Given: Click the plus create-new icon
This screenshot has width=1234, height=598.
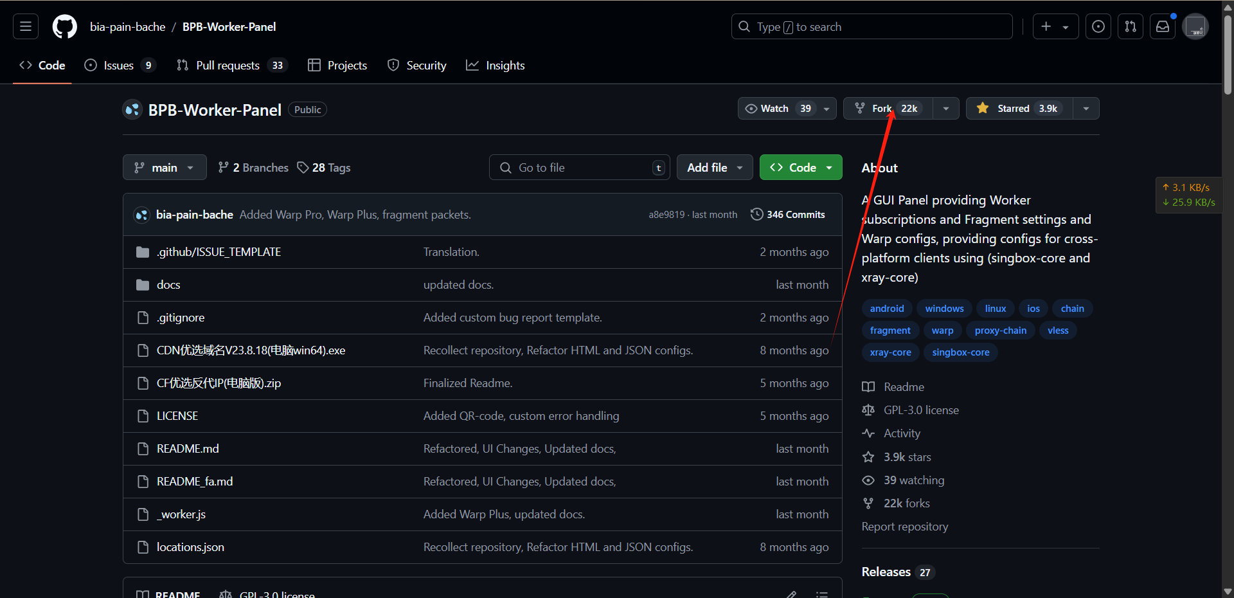Looking at the screenshot, I should click(1046, 26).
